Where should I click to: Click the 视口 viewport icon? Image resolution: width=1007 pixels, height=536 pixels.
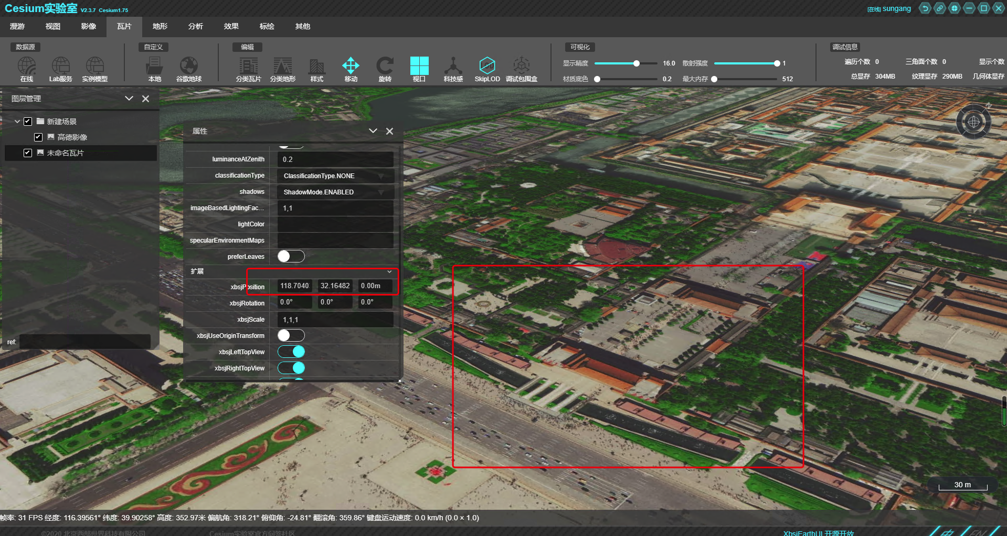pyautogui.click(x=419, y=67)
